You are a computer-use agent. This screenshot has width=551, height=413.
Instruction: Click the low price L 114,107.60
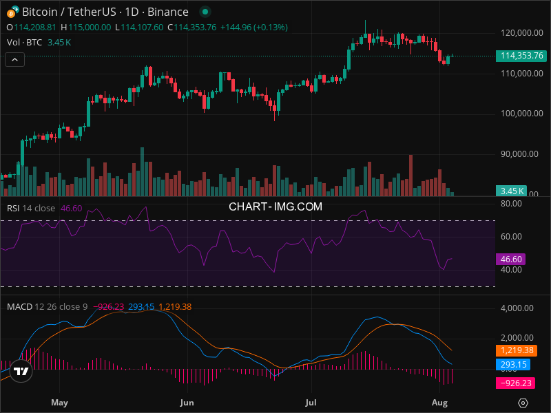click(x=139, y=28)
